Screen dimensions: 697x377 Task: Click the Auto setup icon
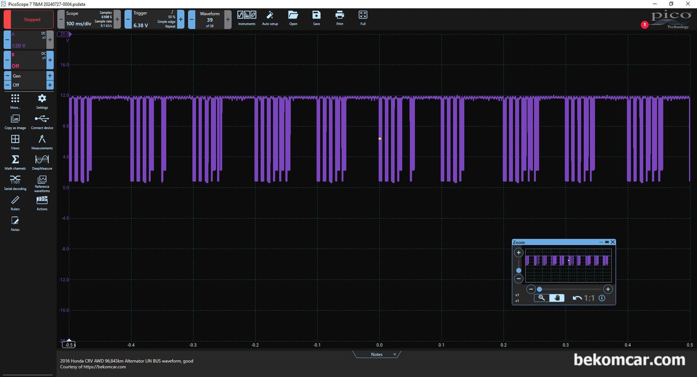pyautogui.click(x=270, y=16)
